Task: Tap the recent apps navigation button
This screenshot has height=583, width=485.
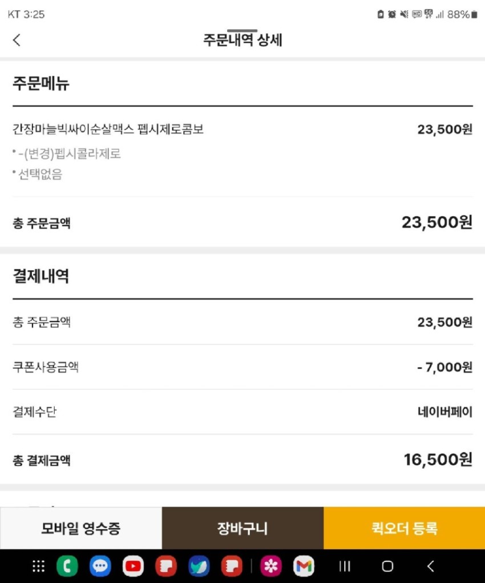Action: tap(345, 566)
